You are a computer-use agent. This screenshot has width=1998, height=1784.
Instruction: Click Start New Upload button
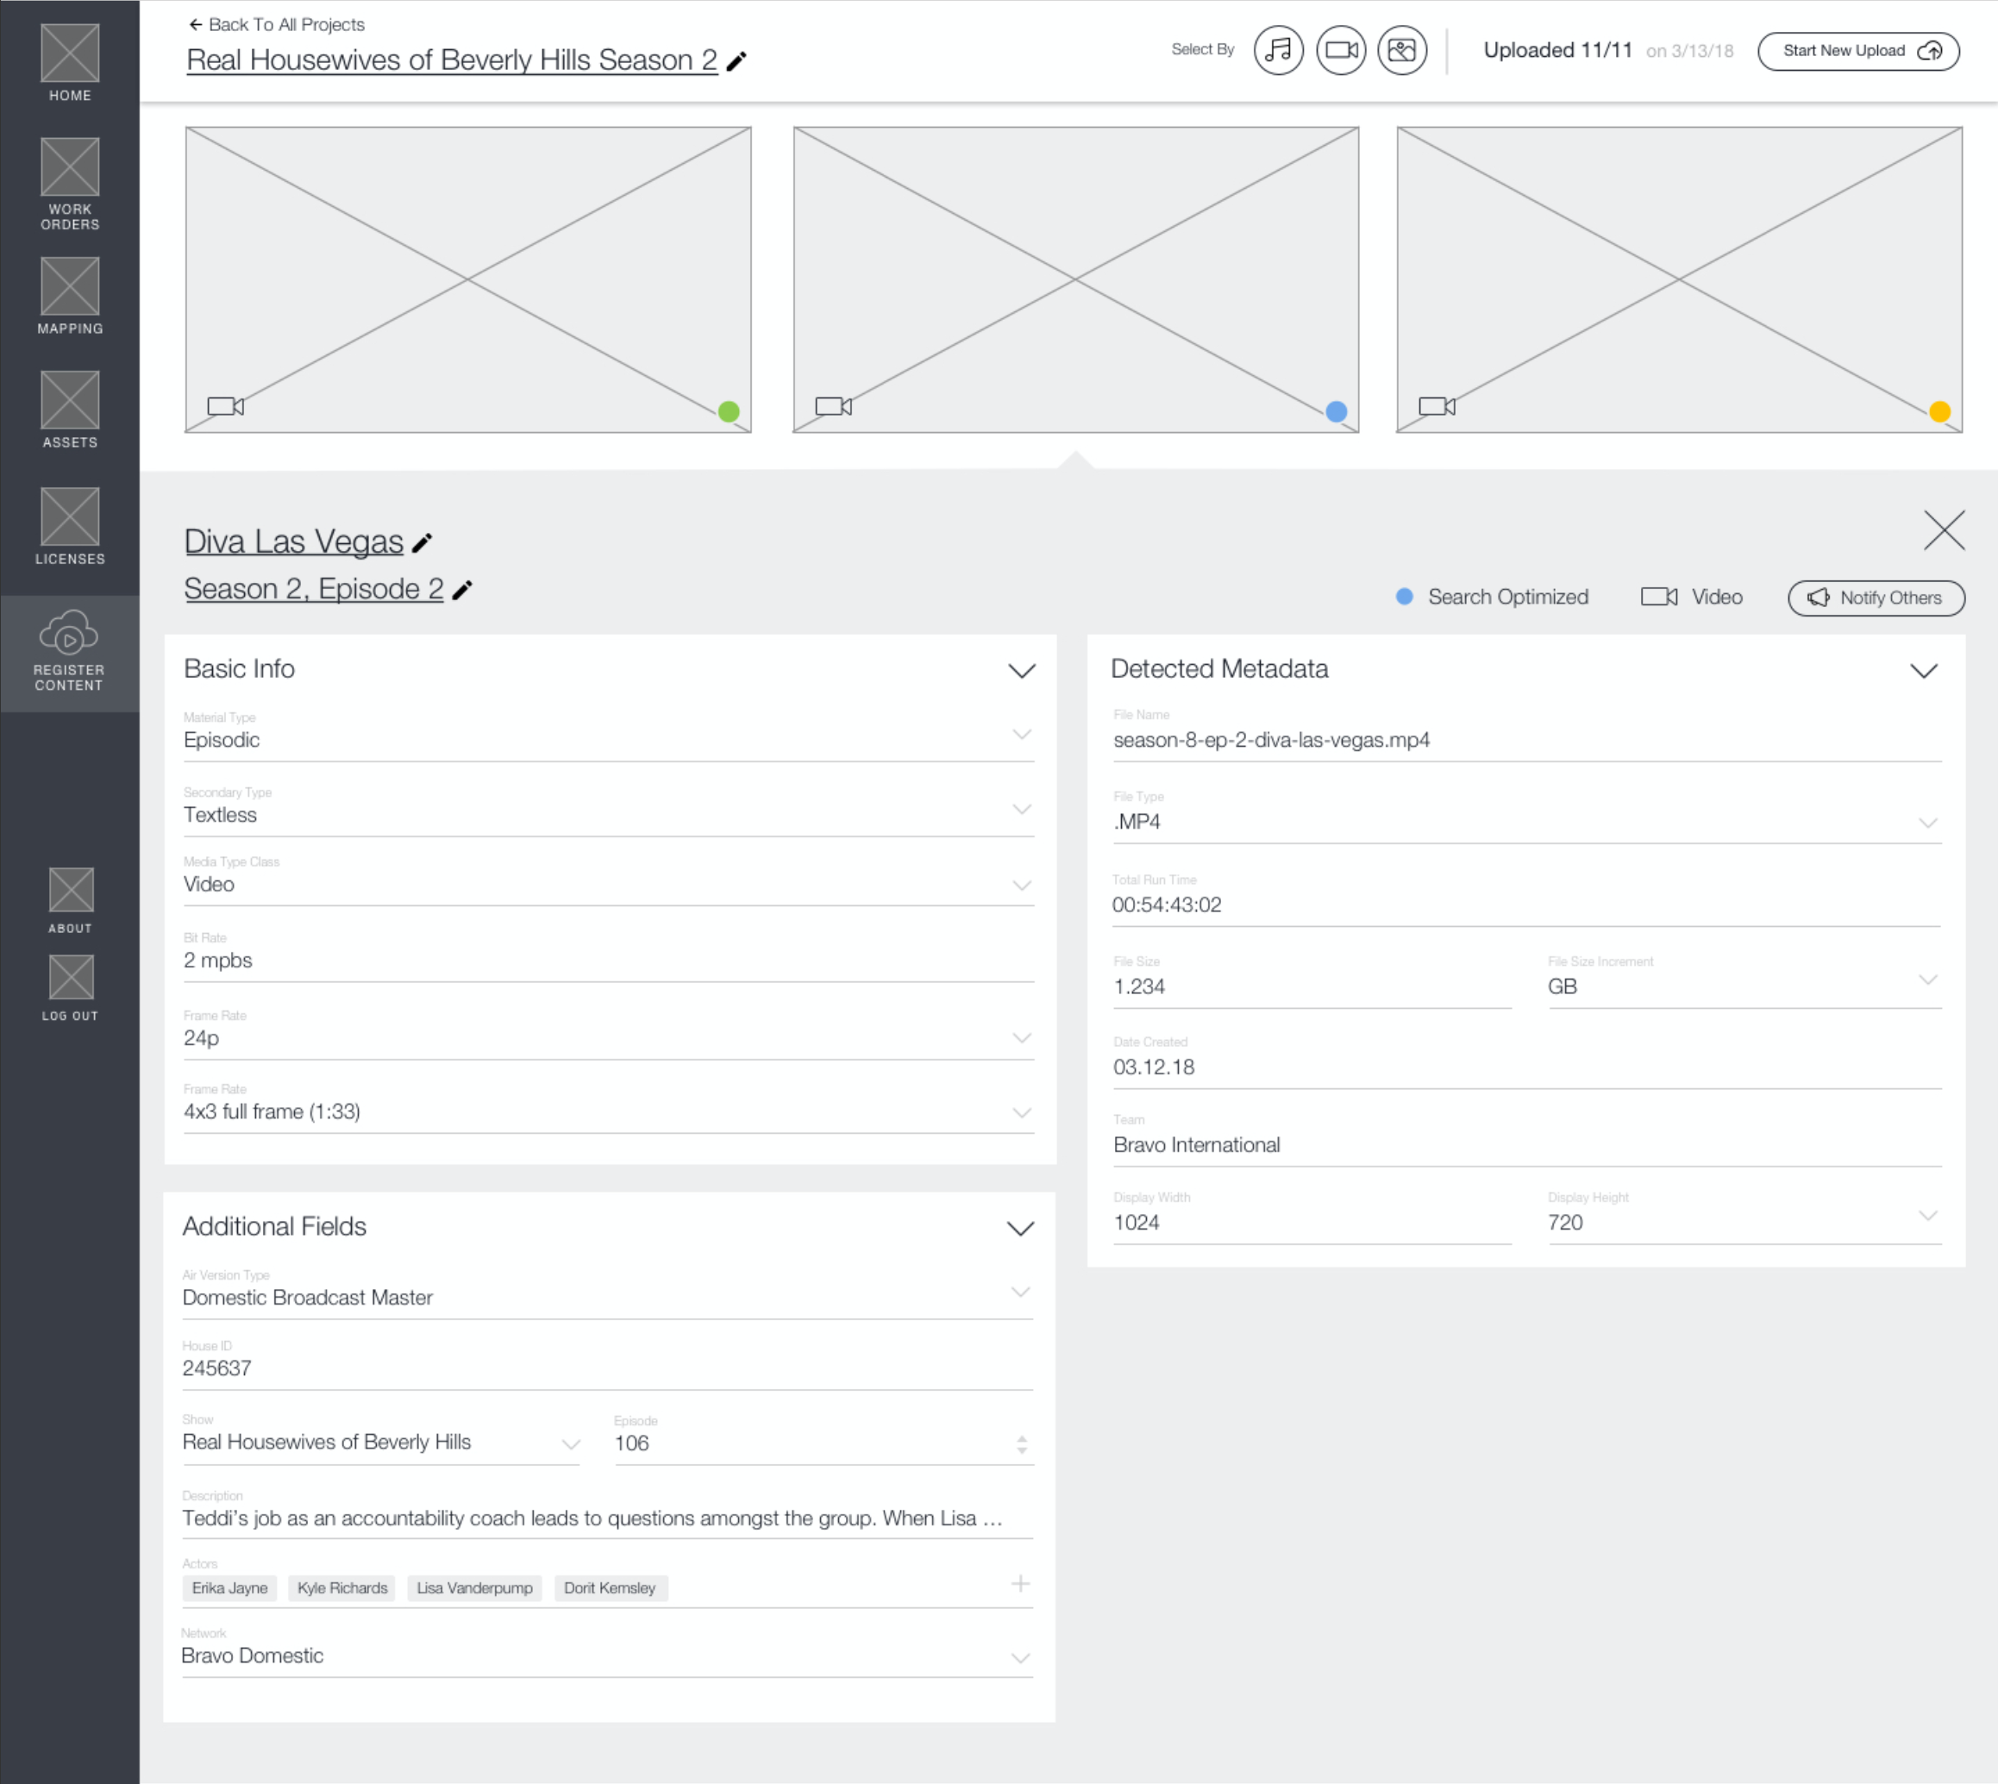point(1857,51)
